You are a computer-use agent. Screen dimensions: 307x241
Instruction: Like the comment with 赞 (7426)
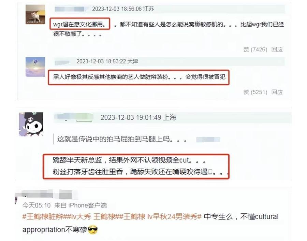(255, 49)
